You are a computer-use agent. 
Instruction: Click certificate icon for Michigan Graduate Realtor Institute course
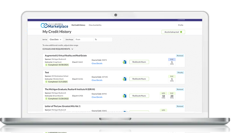(x=124, y=96)
